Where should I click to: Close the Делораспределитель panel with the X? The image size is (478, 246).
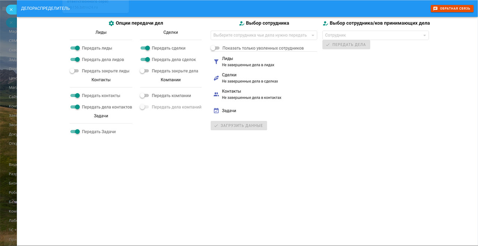[x=11, y=9]
